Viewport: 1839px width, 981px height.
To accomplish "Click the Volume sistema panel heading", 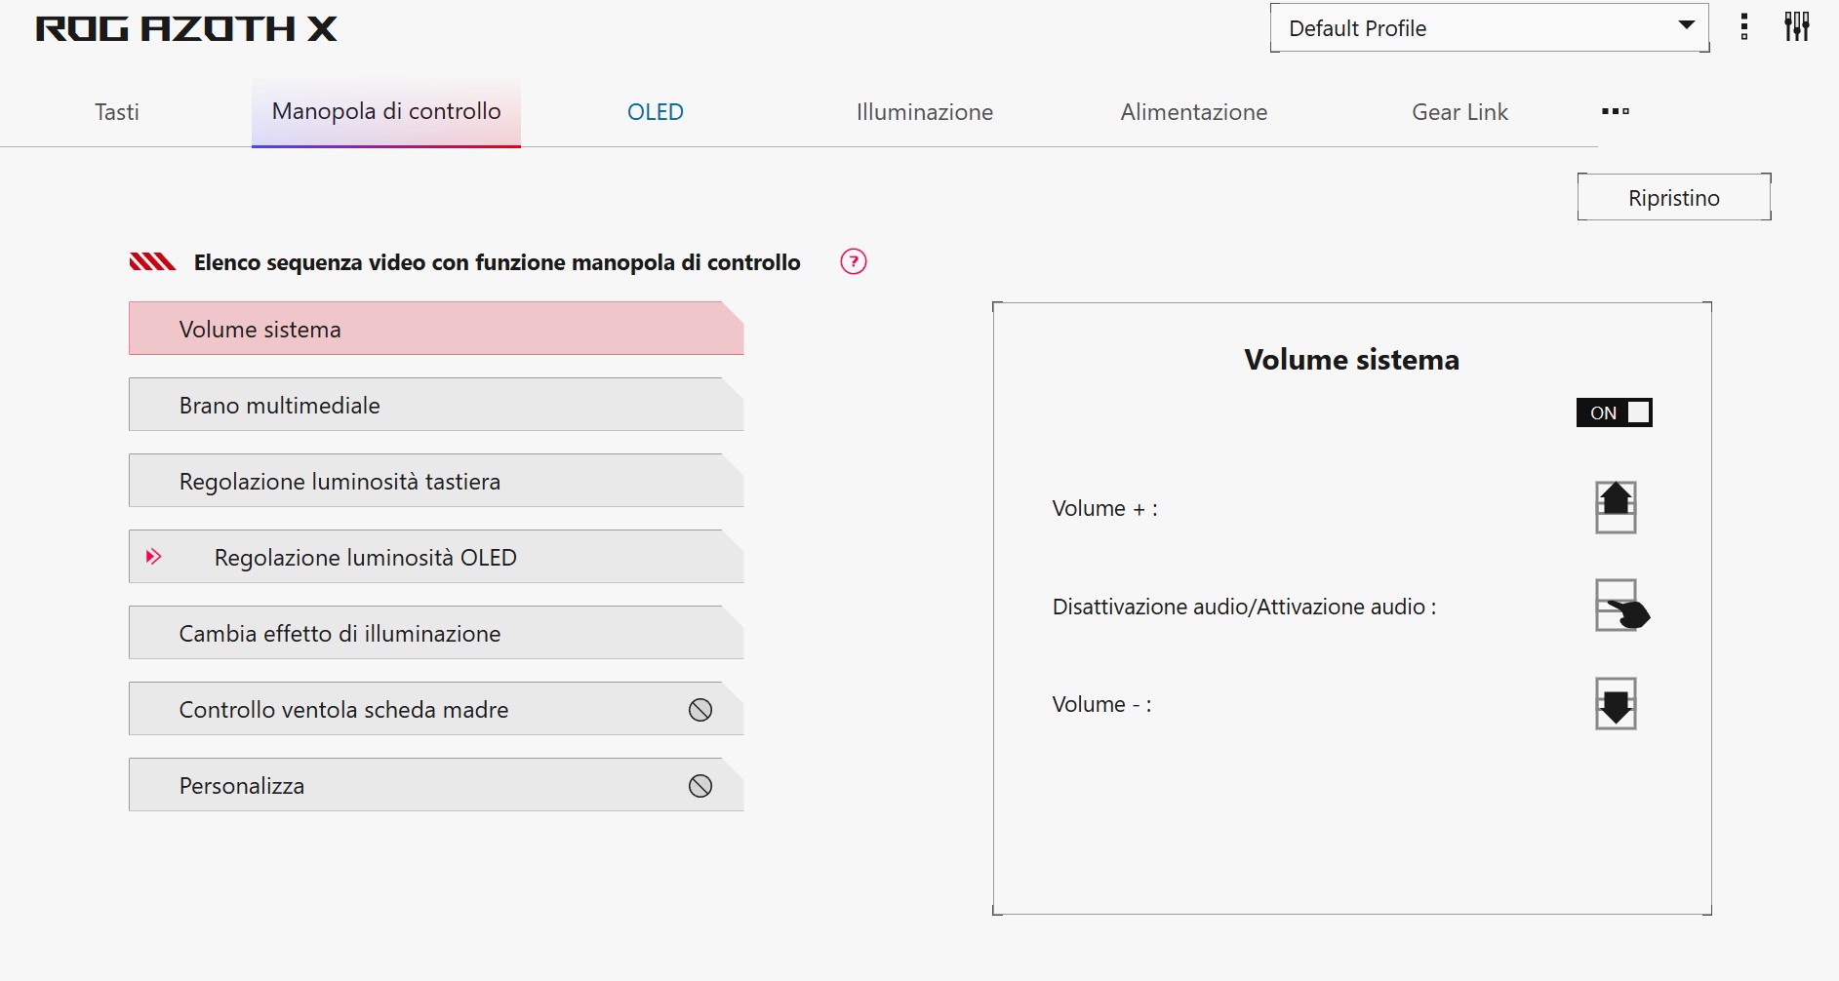I will [x=1352, y=360].
